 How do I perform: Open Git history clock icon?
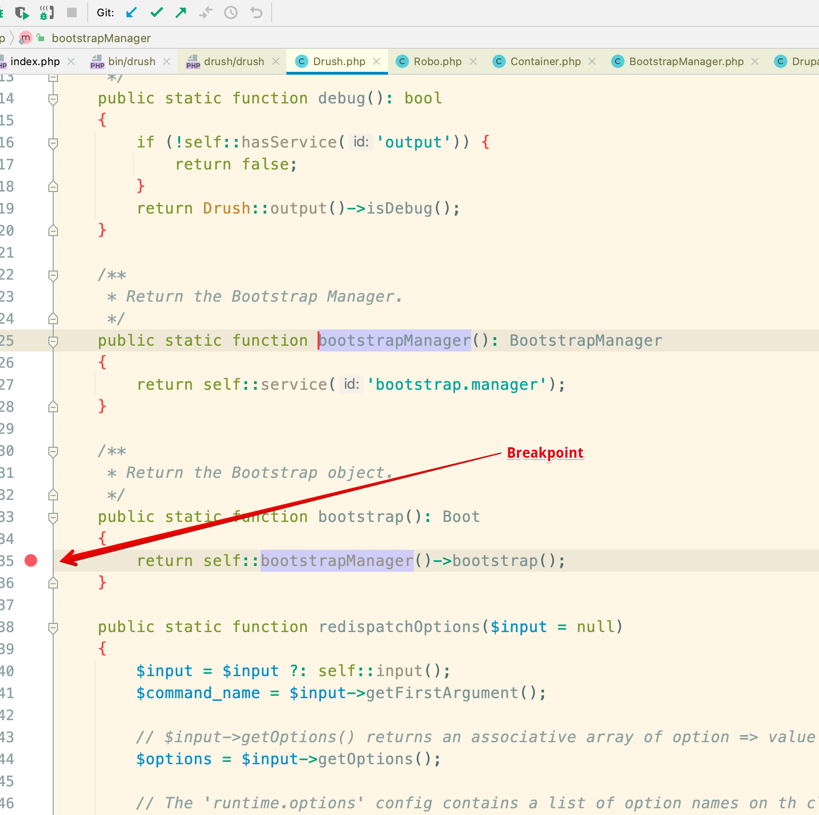[231, 12]
